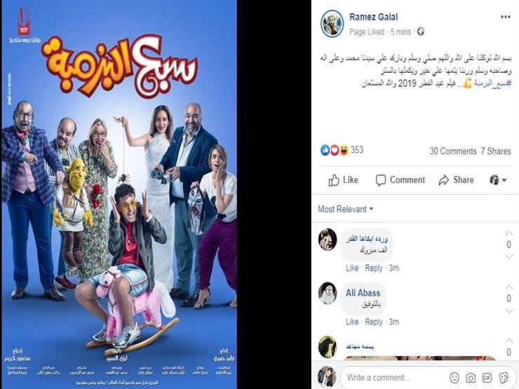Image resolution: width=519 pixels, height=389 pixels.
Task: Open the profile switcher dropdown beside Share
Action: click(x=498, y=180)
